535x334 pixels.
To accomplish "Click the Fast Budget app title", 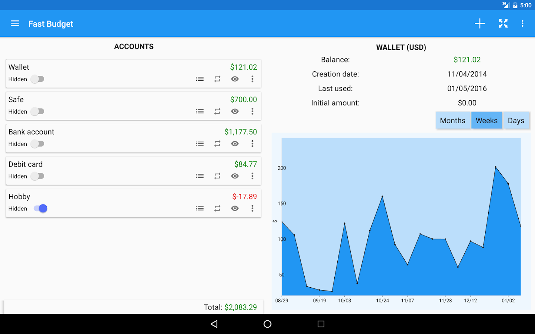I will click(51, 24).
